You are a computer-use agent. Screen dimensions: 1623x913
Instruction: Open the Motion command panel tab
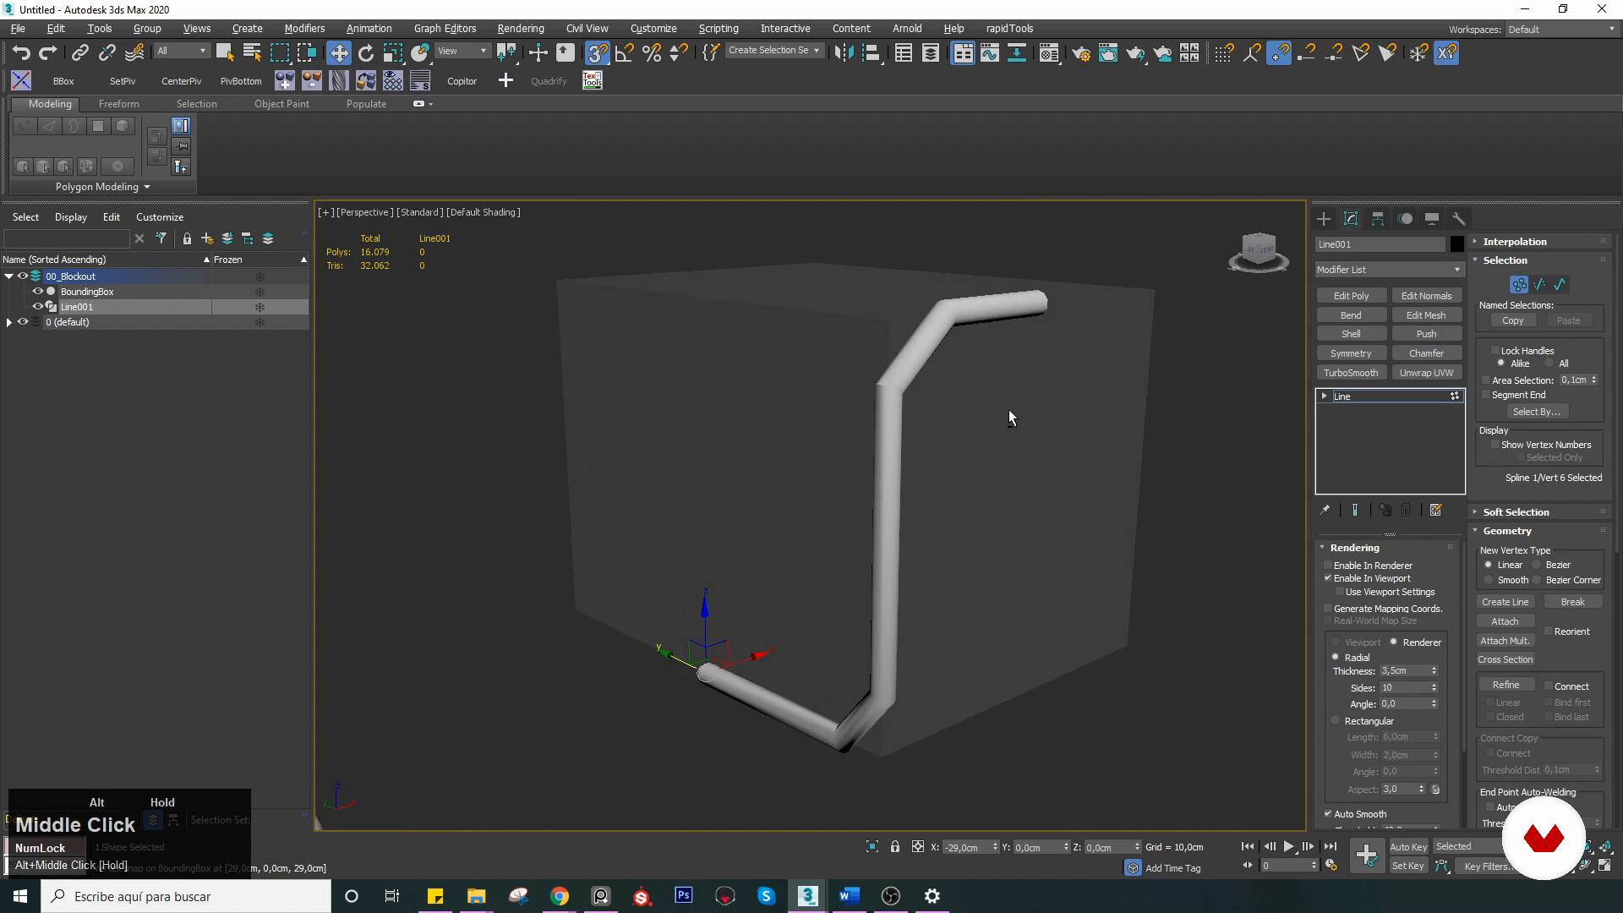click(x=1405, y=219)
